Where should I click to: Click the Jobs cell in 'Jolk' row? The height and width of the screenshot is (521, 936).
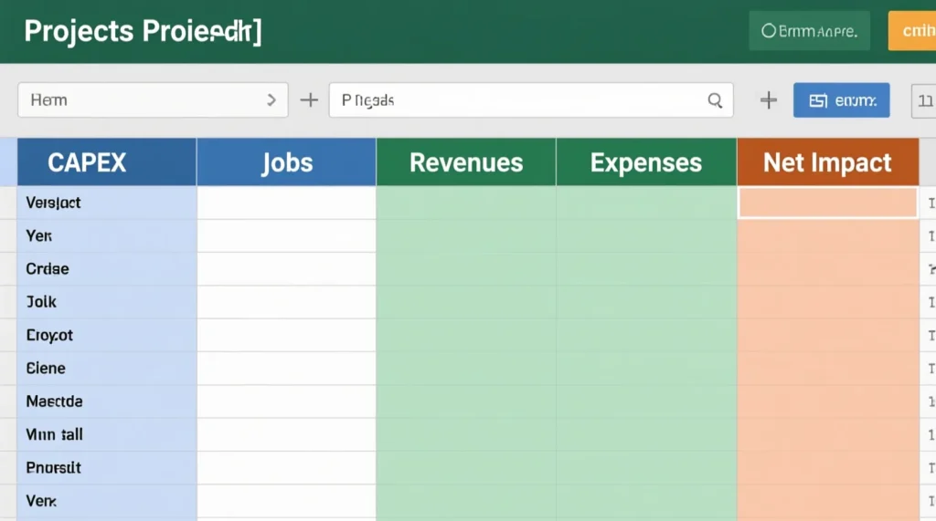pyautogui.click(x=286, y=302)
